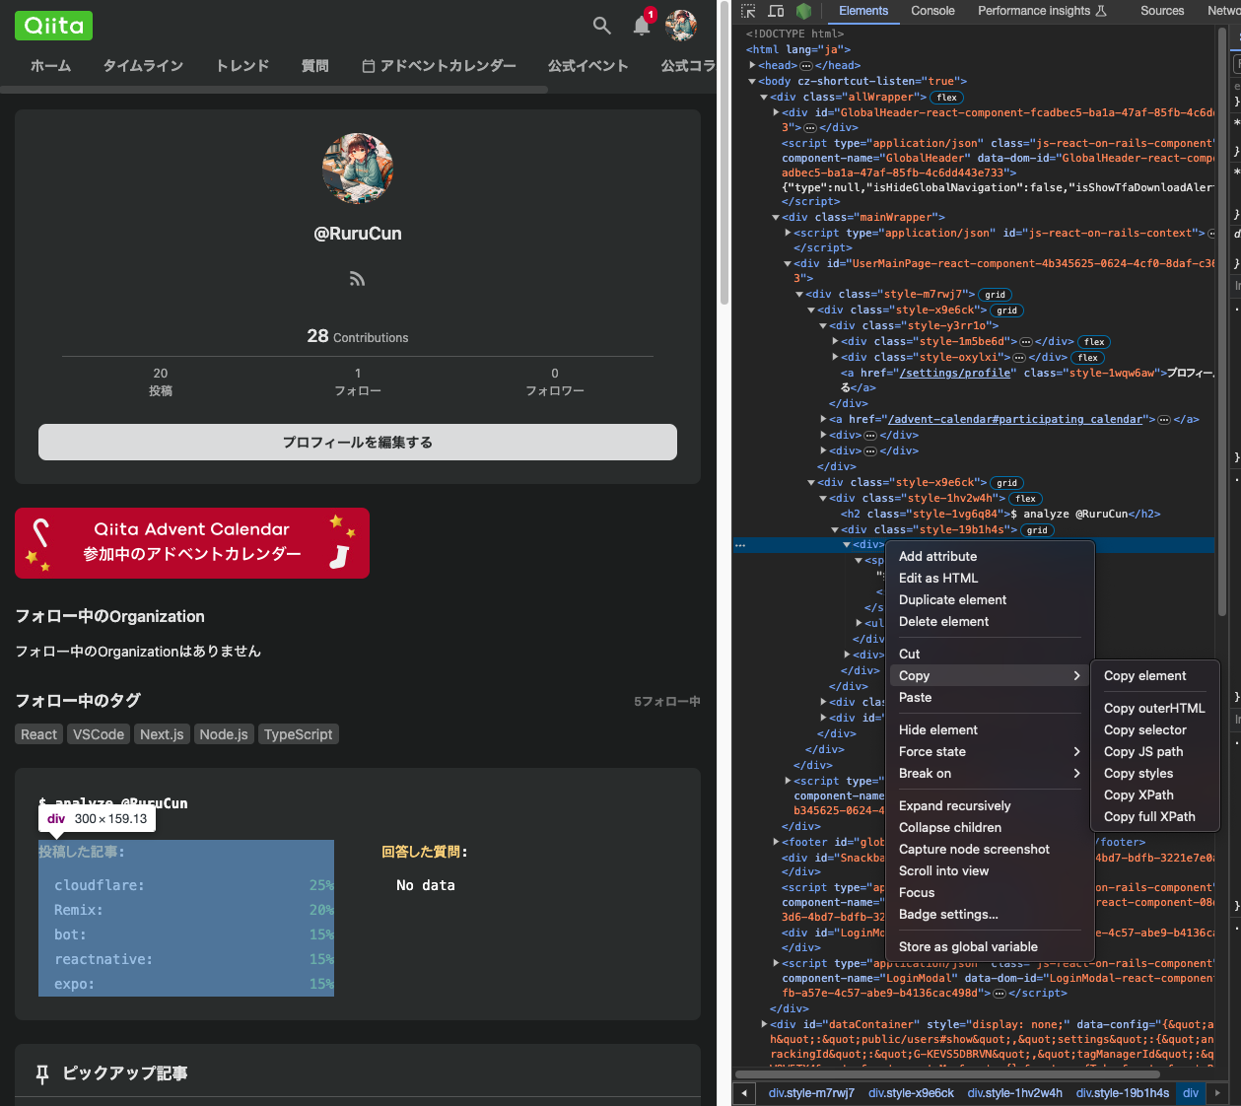This screenshot has height=1106, width=1241.
Task: Expand the div id dataContainer node
Action: 764,1025
